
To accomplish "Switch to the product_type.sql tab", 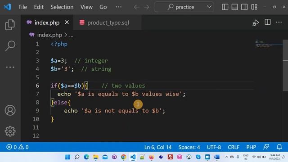I will pyautogui.click(x=108, y=23).
